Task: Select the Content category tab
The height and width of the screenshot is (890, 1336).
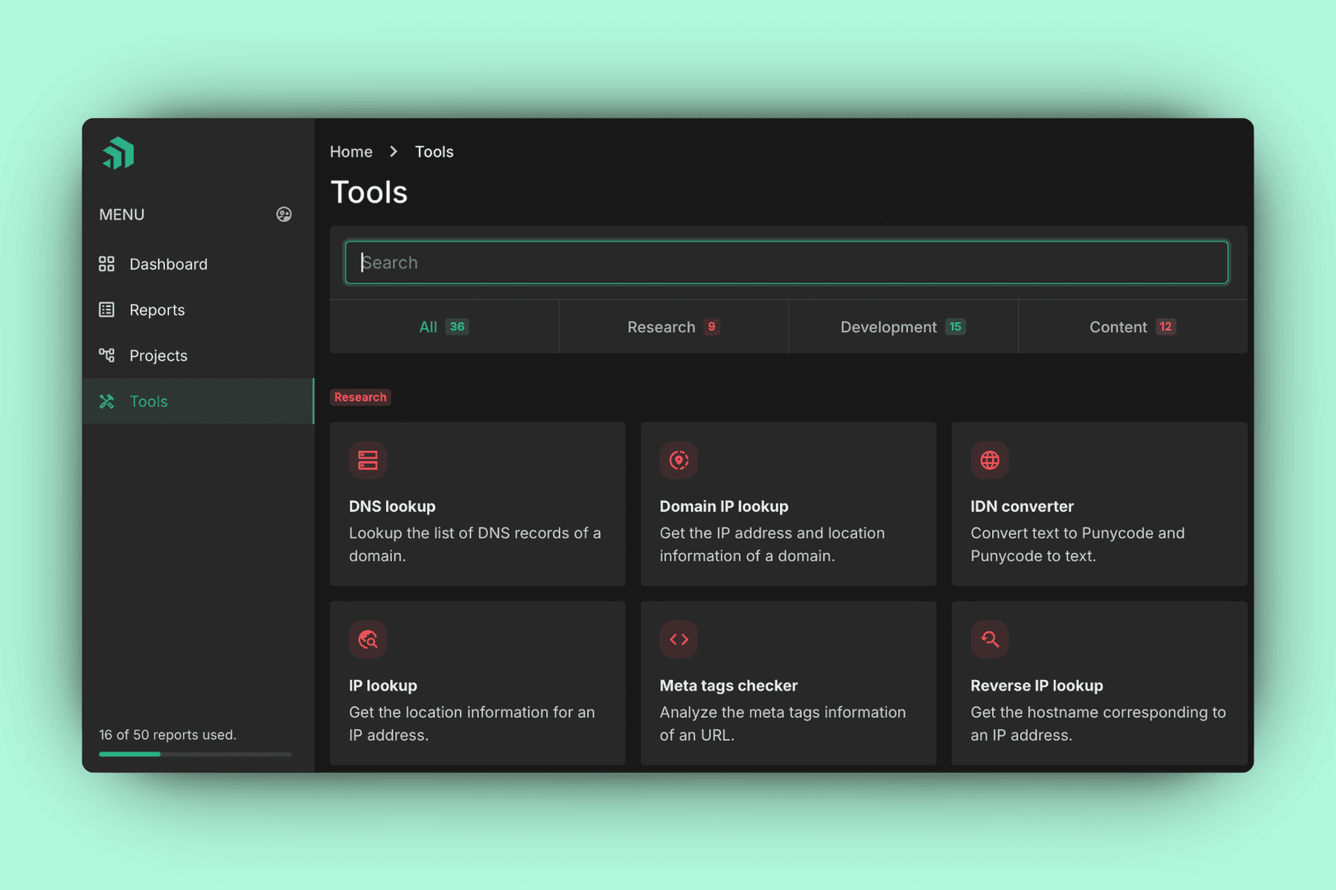Action: tap(1132, 327)
